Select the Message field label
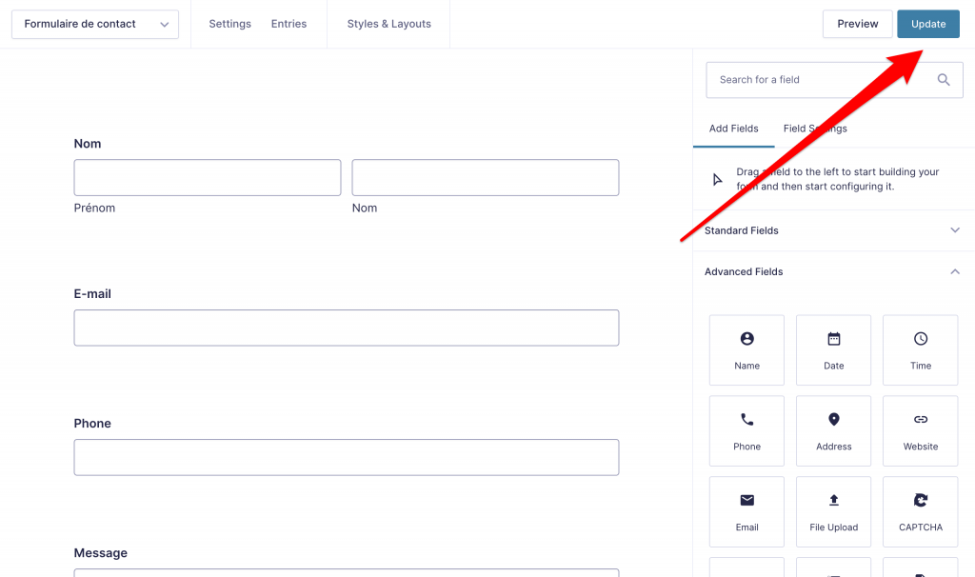This screenshot has height=577, width=975. (x=100, y=553)
